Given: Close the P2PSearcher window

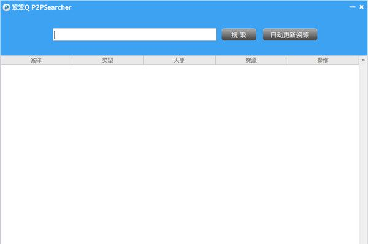Looking at the screenshot, I should pos(362,7).
